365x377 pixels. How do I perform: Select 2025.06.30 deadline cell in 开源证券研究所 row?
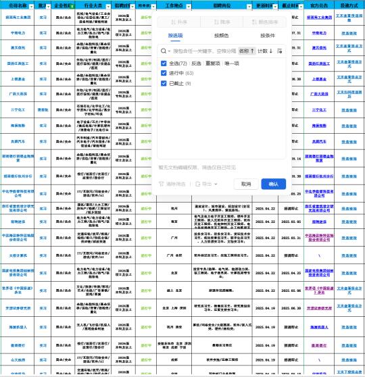point(291,308)
